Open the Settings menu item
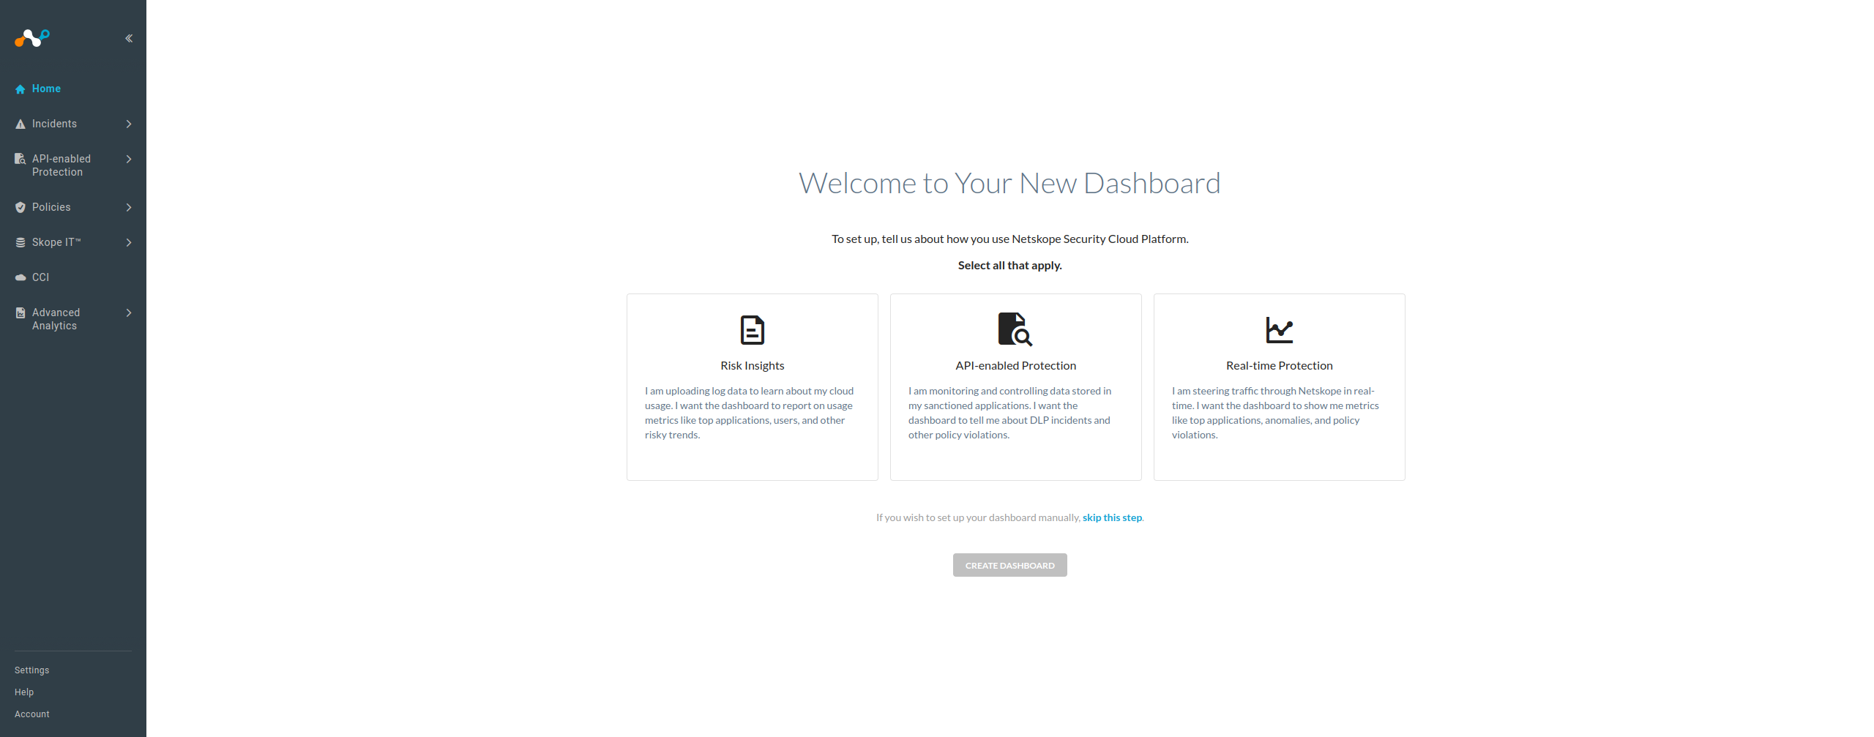The image size is (1874, 737). [x=31, y=670]
